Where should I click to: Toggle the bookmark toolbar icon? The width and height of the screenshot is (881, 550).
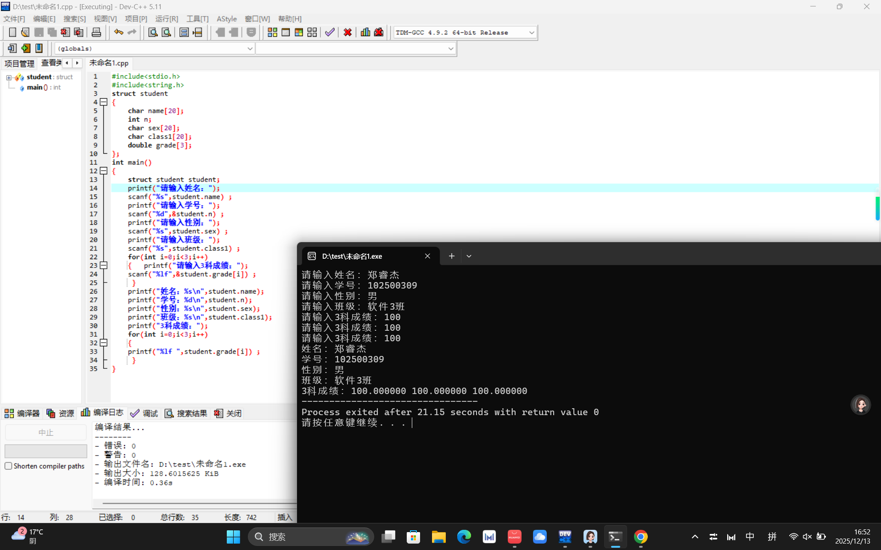tap(39, 48)
